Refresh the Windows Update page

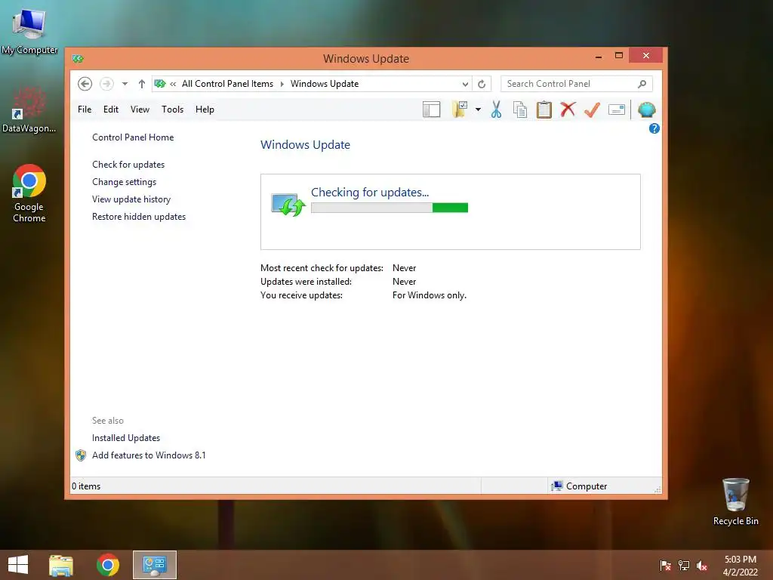click(x=482, y=84)
